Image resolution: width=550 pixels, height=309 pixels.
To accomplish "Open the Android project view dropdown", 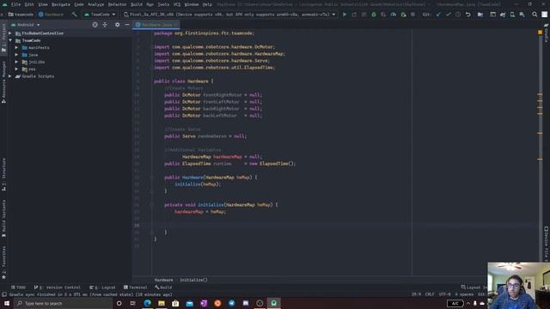I will pyautogui.click(x=25, y=25).
